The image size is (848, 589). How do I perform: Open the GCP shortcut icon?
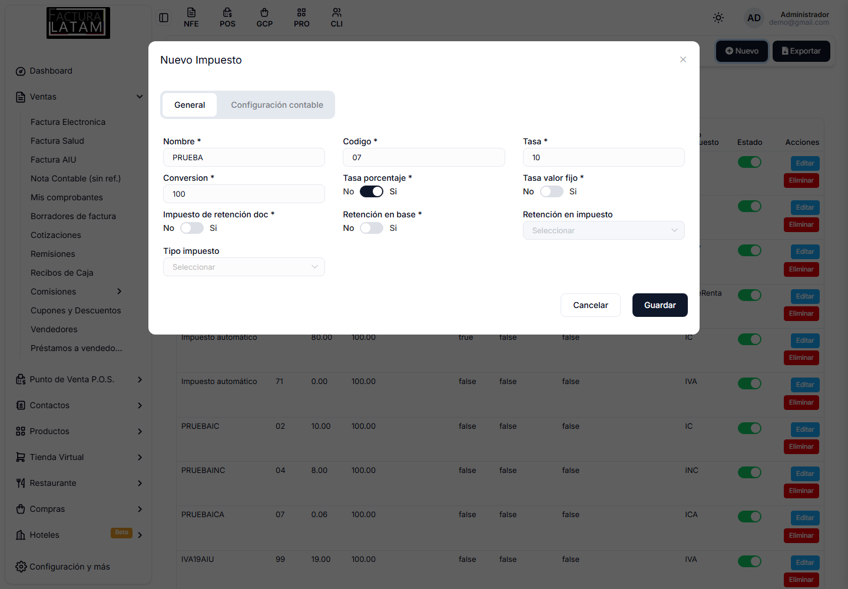tap(264, 18)
